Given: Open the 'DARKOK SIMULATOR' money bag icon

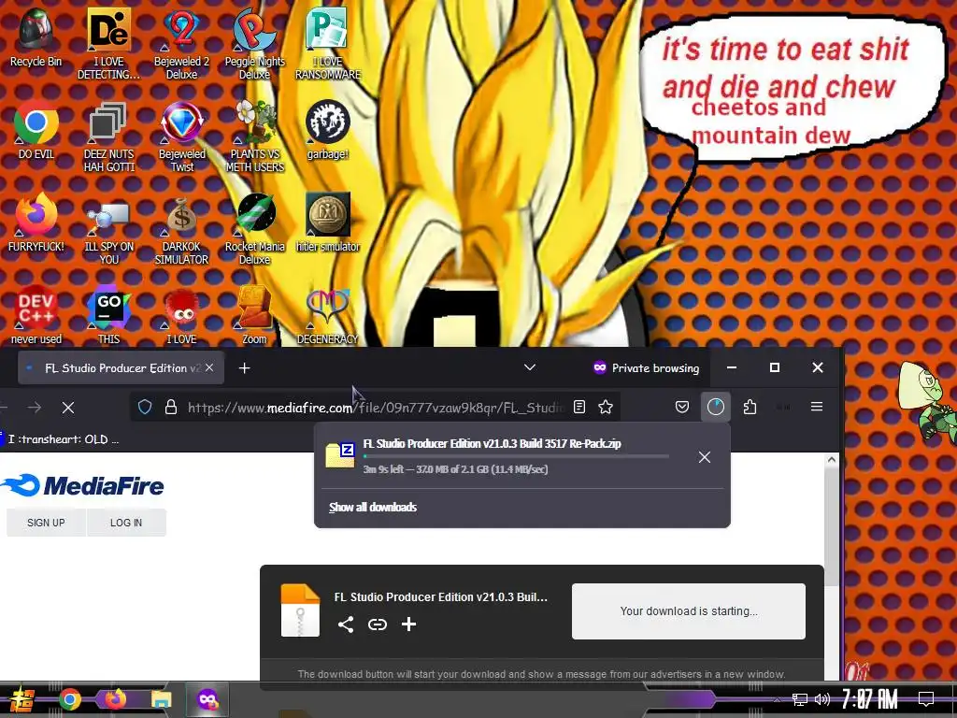Looking at the screenshot, I should coord(181,230).
